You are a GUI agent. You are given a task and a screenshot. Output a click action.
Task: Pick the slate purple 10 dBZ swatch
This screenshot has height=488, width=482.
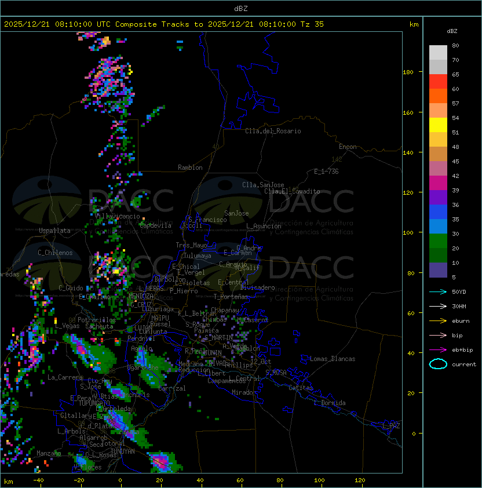click(438, 270)
